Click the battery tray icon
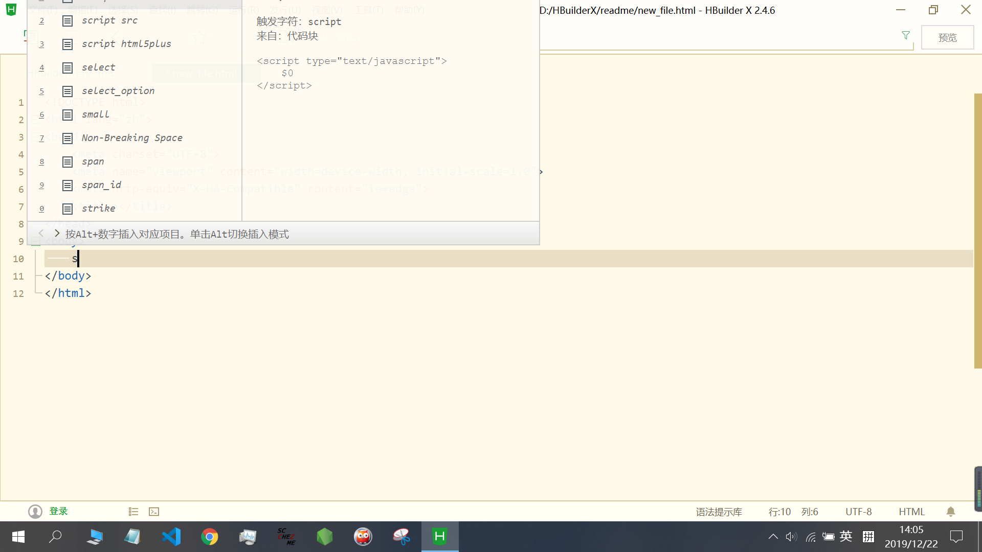Screen dimensions: 982x552 click(x=829, y=537)
